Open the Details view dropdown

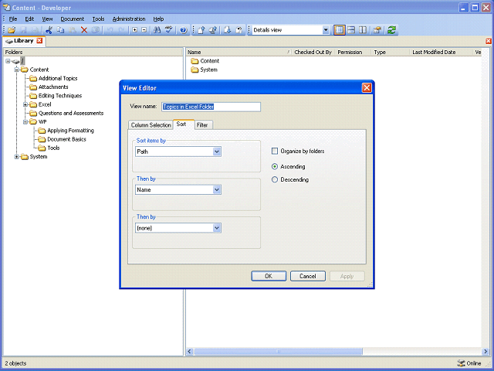(326, 30)
